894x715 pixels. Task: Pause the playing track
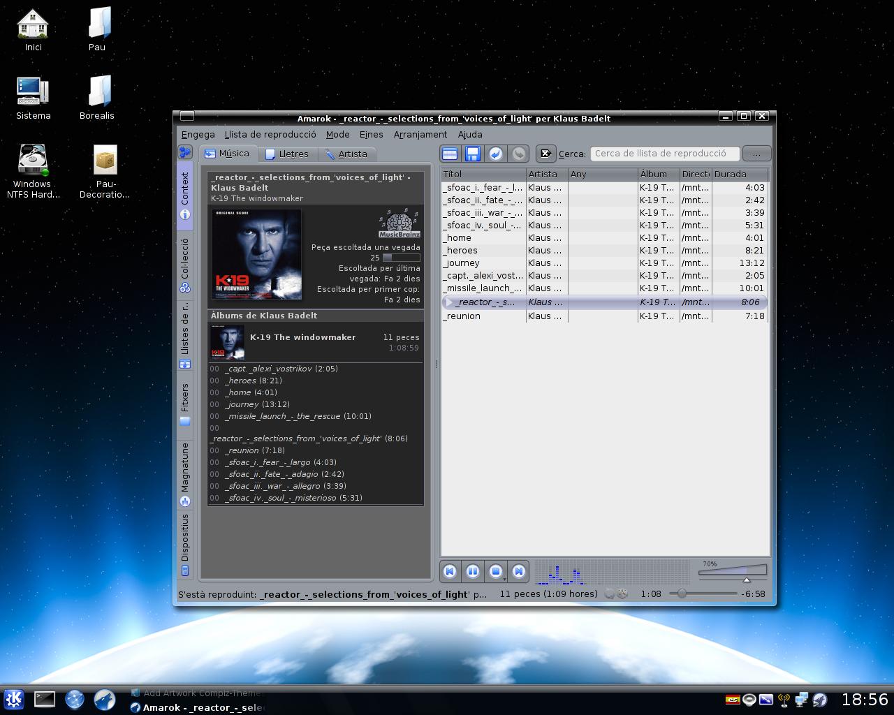[x=473, y=571]
